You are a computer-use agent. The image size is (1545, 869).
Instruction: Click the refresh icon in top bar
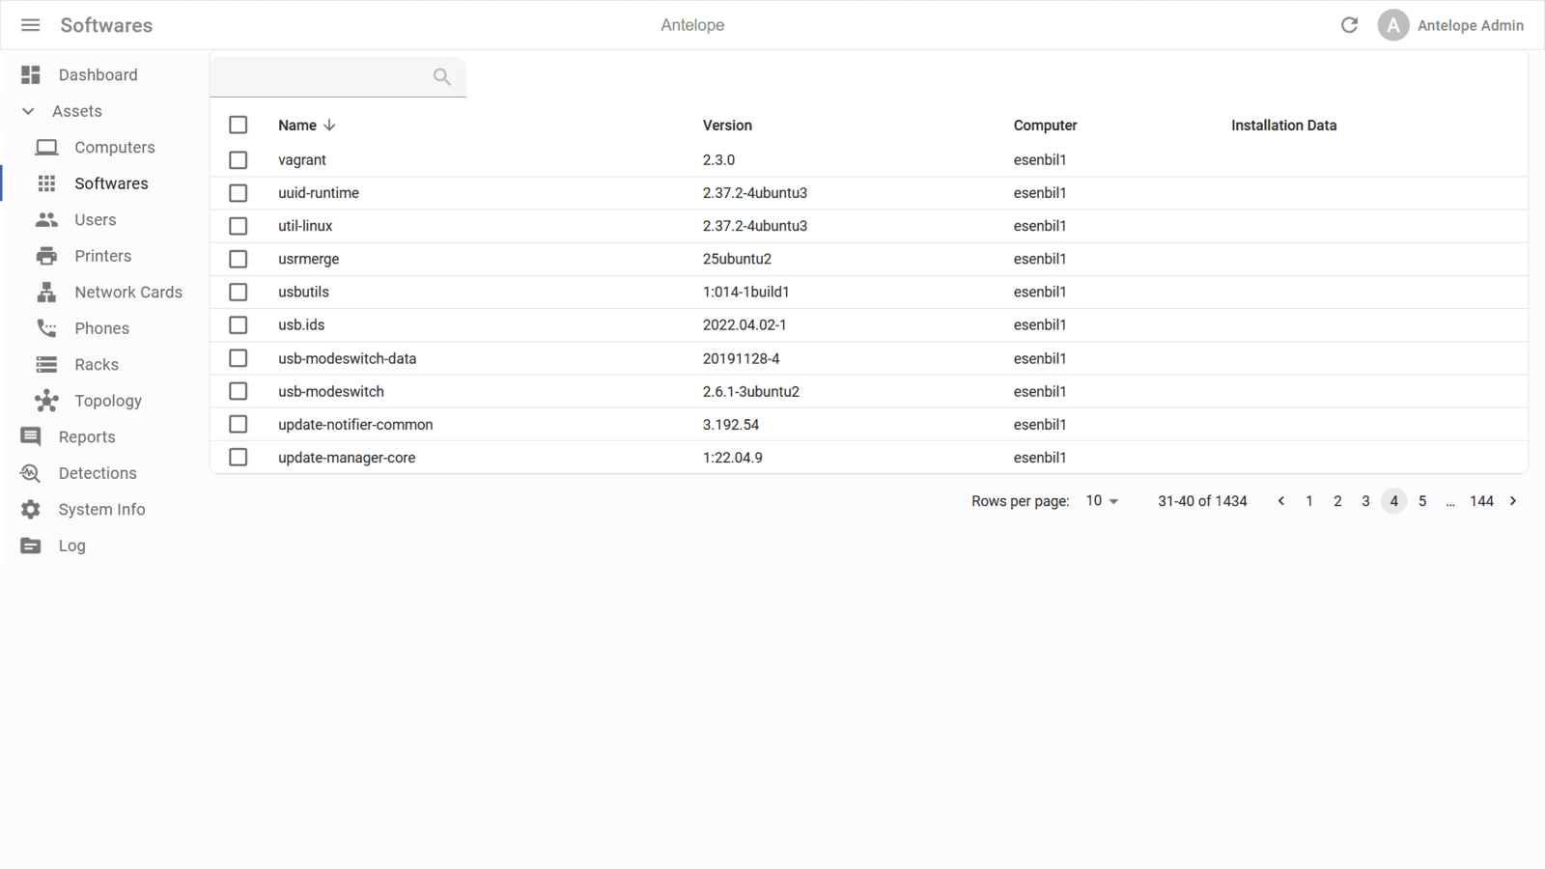1349,25
